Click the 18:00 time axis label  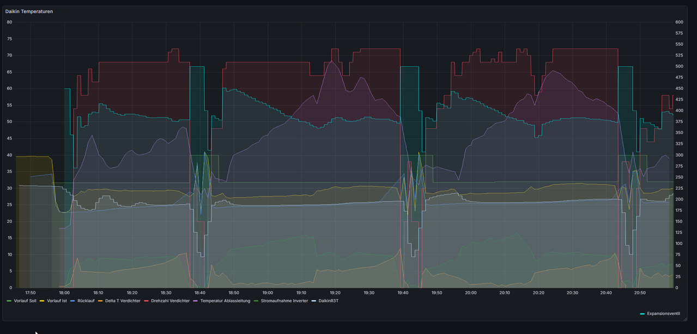(x=64, y=293)
